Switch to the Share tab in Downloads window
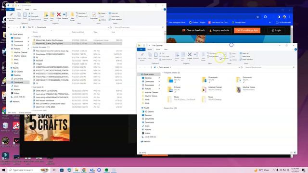308x173 pixels. coord(27,9)
